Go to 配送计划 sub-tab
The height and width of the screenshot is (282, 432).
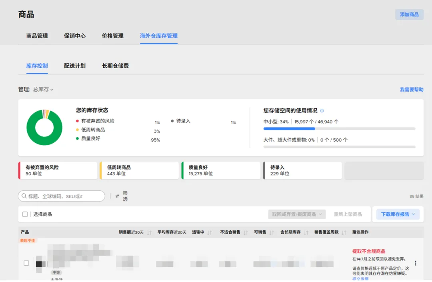[x=75, y=66]
